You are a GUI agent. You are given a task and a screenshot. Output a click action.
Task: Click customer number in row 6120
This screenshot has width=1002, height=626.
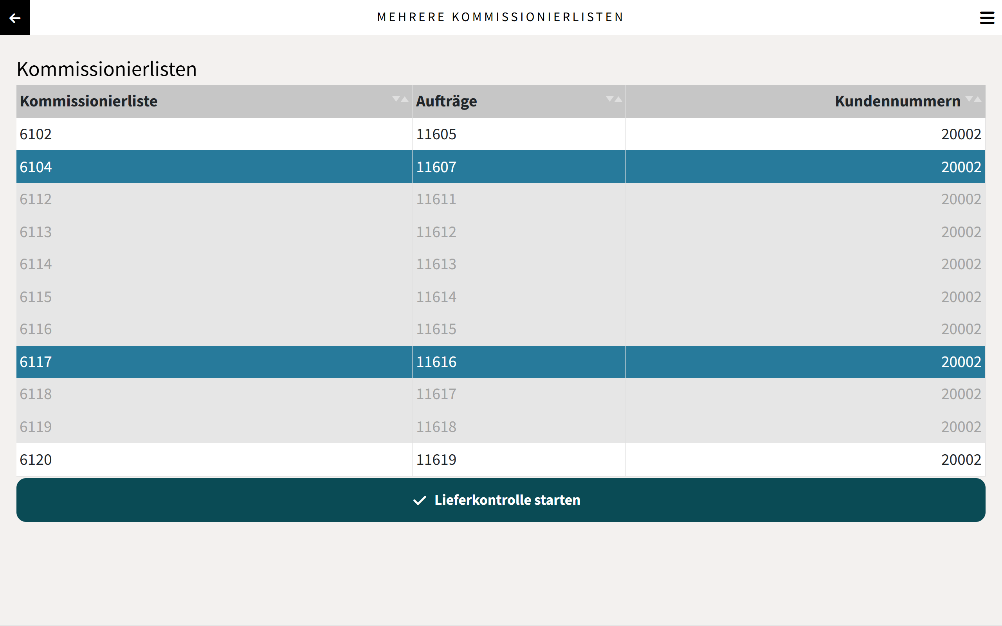click(961, 460)
